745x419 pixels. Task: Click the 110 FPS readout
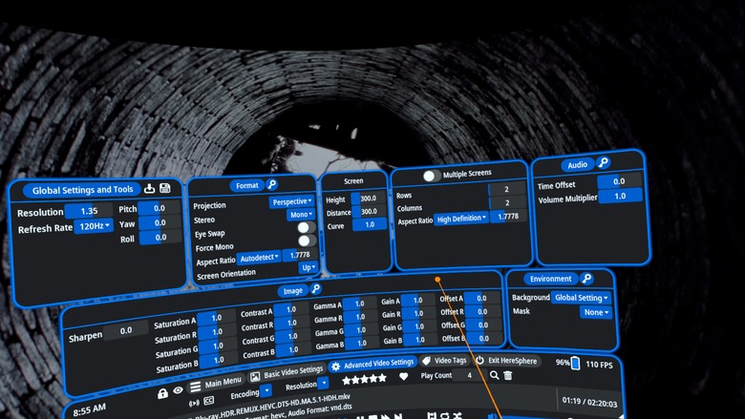pos(599,365)
